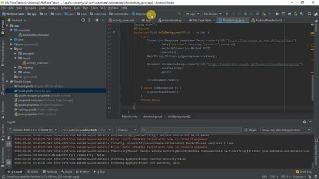Click the locate/scroll from source target icon in Project panel
Viewport: 319px width, 179px height.
click(83, 20)
